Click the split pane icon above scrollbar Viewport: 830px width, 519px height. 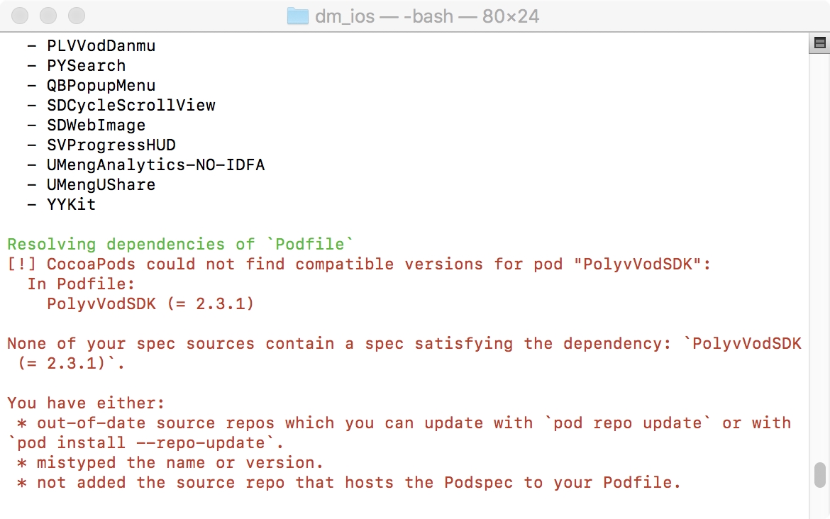click(819, 44)
